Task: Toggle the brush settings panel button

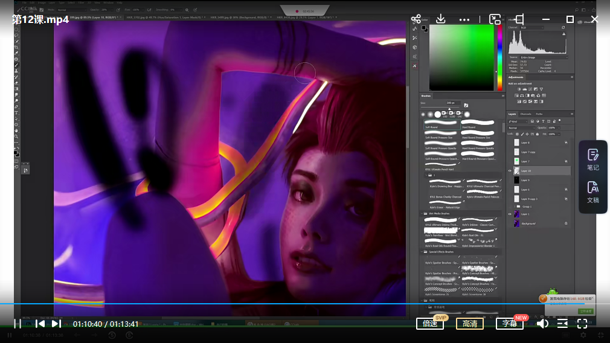Action: pyautogui.click(x=466, y=105)
